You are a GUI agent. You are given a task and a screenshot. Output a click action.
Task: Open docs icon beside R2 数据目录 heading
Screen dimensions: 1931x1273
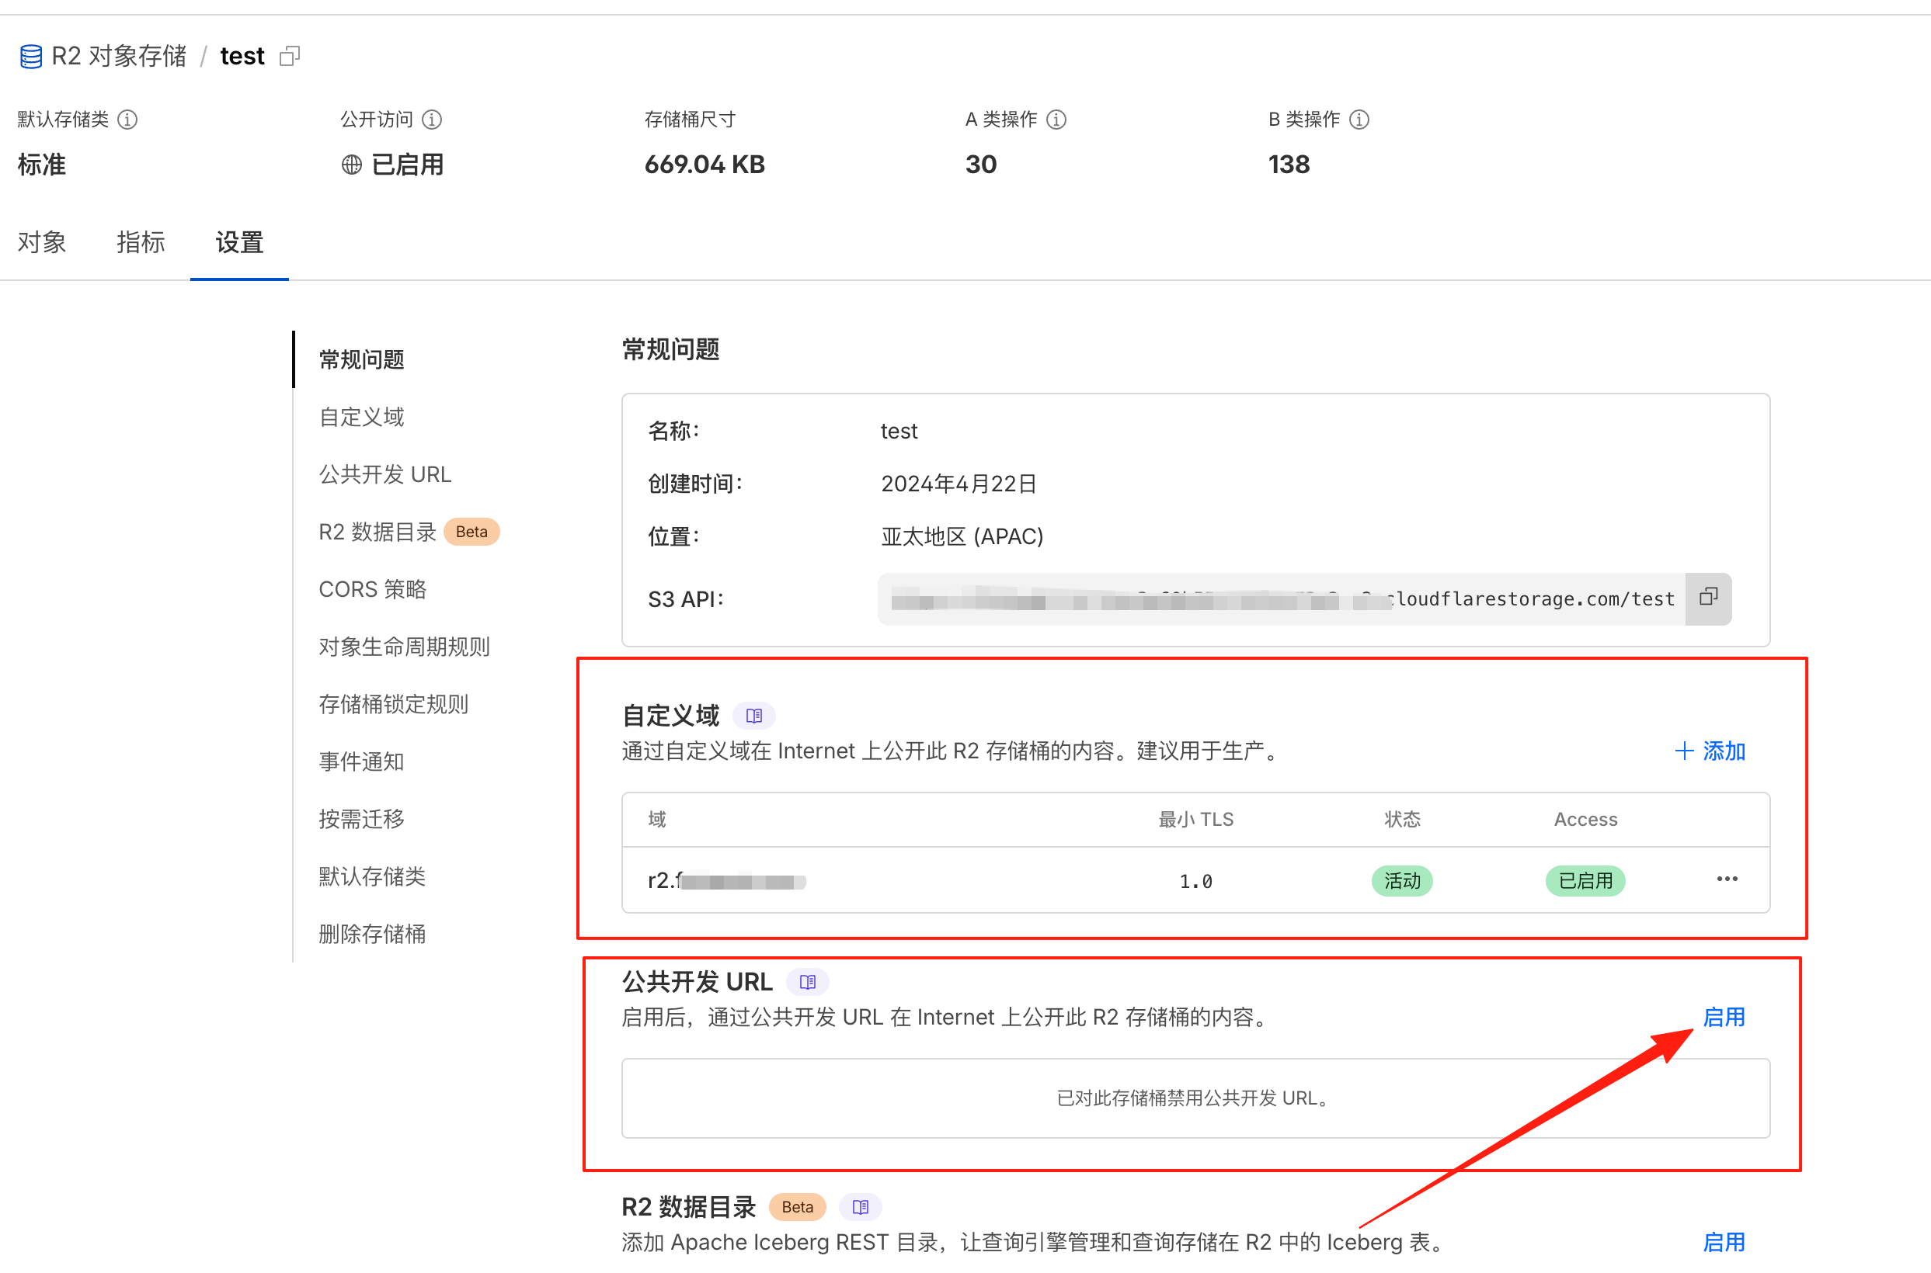(861, 1206)
